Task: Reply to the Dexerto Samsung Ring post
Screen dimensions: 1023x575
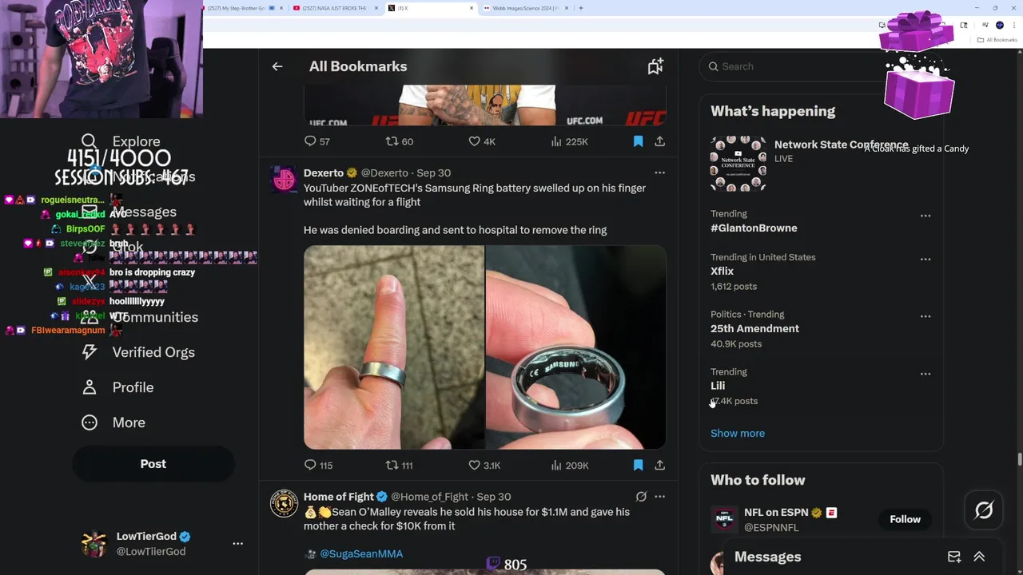Action: point(311,465)
